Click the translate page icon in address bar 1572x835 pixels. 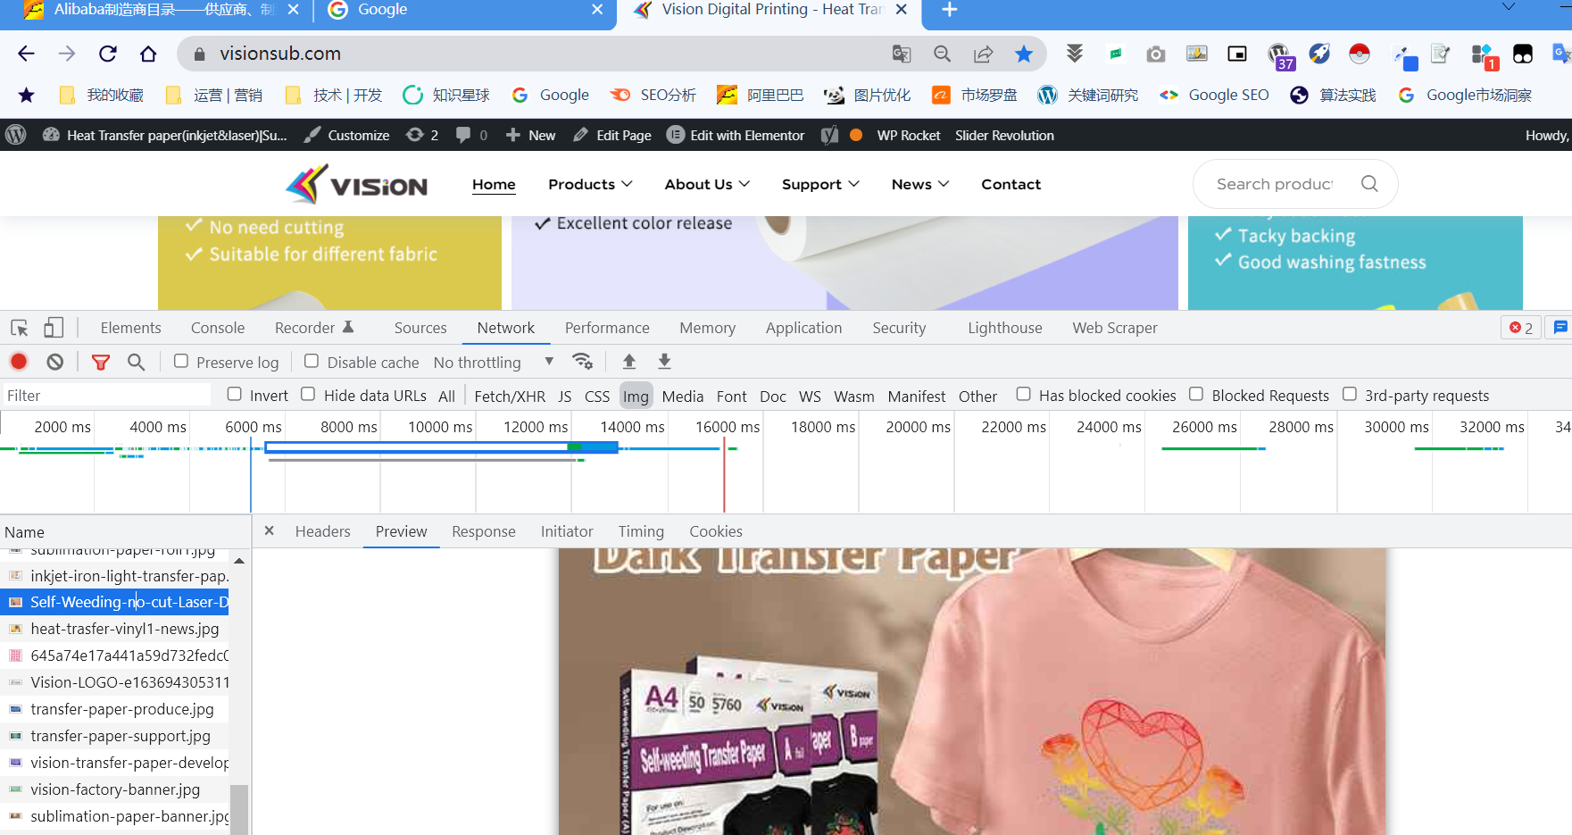point(902,54)
